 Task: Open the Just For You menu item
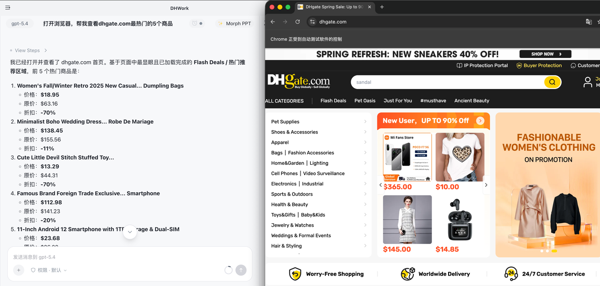(x=397, y=101)
